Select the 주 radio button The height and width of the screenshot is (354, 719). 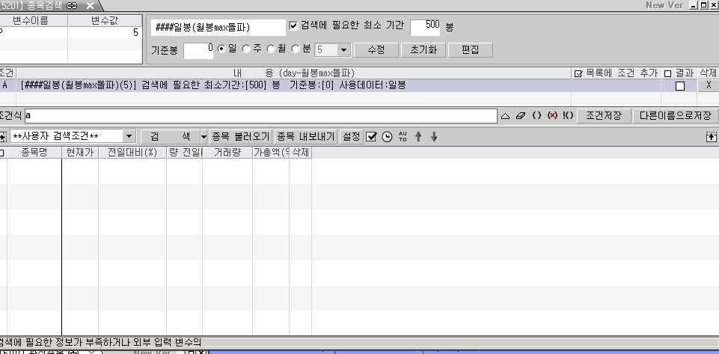click(x=247, y=49)
